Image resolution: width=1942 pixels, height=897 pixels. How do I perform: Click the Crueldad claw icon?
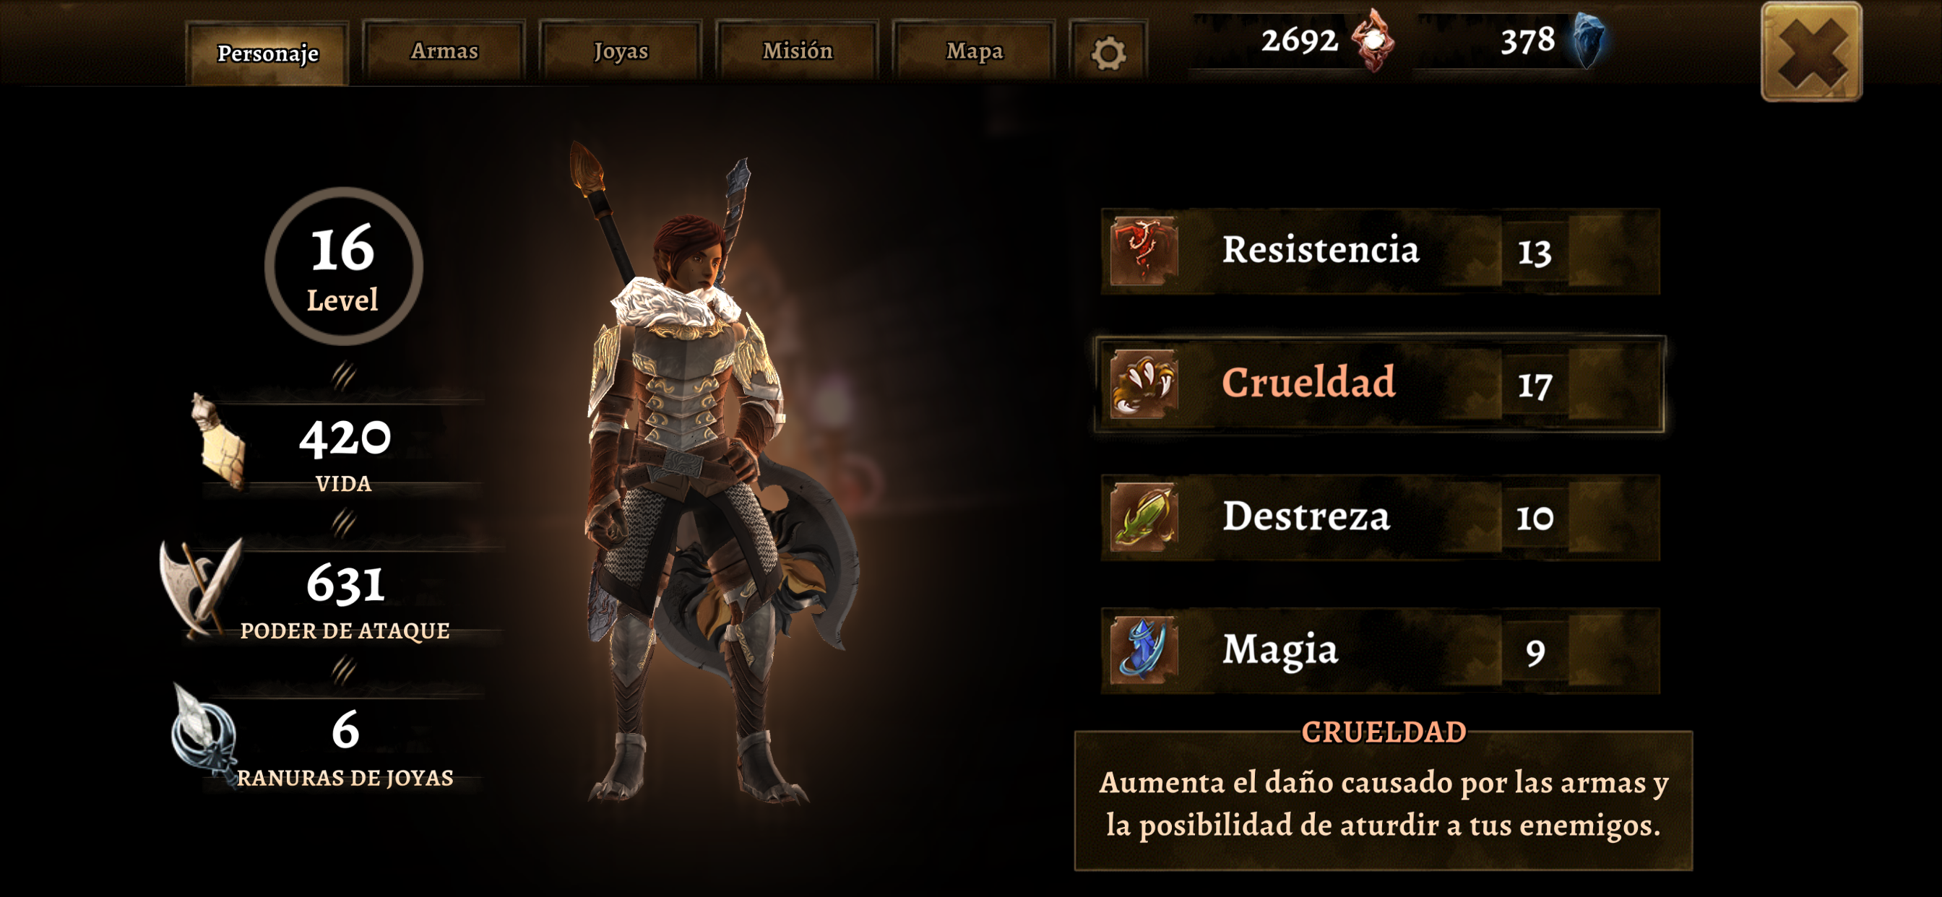coord(1144,384)
